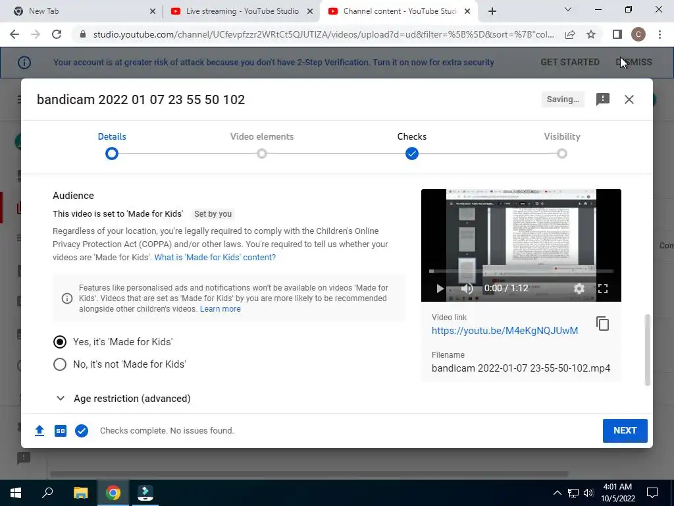The image size is (674, 506).
Task: Copy the video link with copy icon
Action: pos(602,323)
